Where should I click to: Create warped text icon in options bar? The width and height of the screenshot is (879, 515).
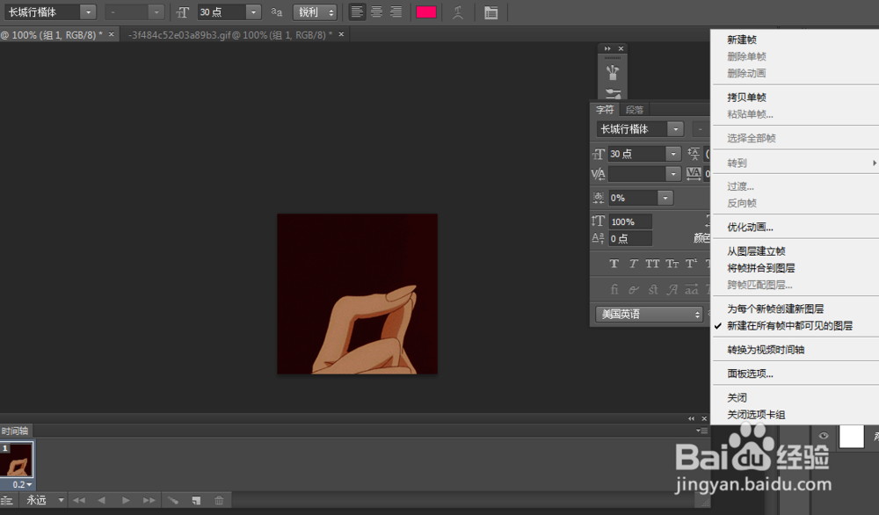pyautogui.click(x=458, y=12)
